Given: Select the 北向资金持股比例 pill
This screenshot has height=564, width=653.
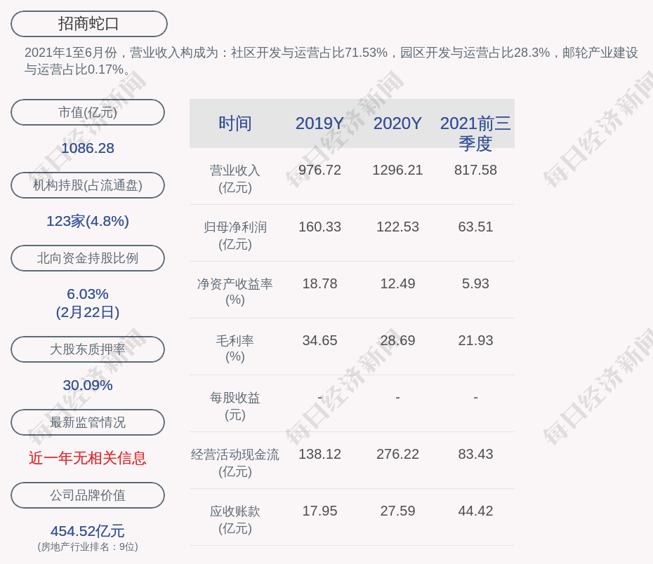Looking at the screenshot, I should pyautogui.click(x=88, y=258).
